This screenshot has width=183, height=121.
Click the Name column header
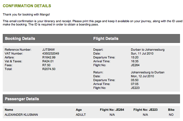tap(9, 110)
